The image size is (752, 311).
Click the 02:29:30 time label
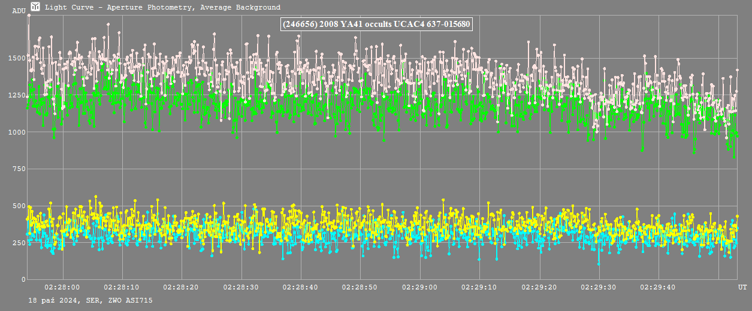[x=599, y=287]
